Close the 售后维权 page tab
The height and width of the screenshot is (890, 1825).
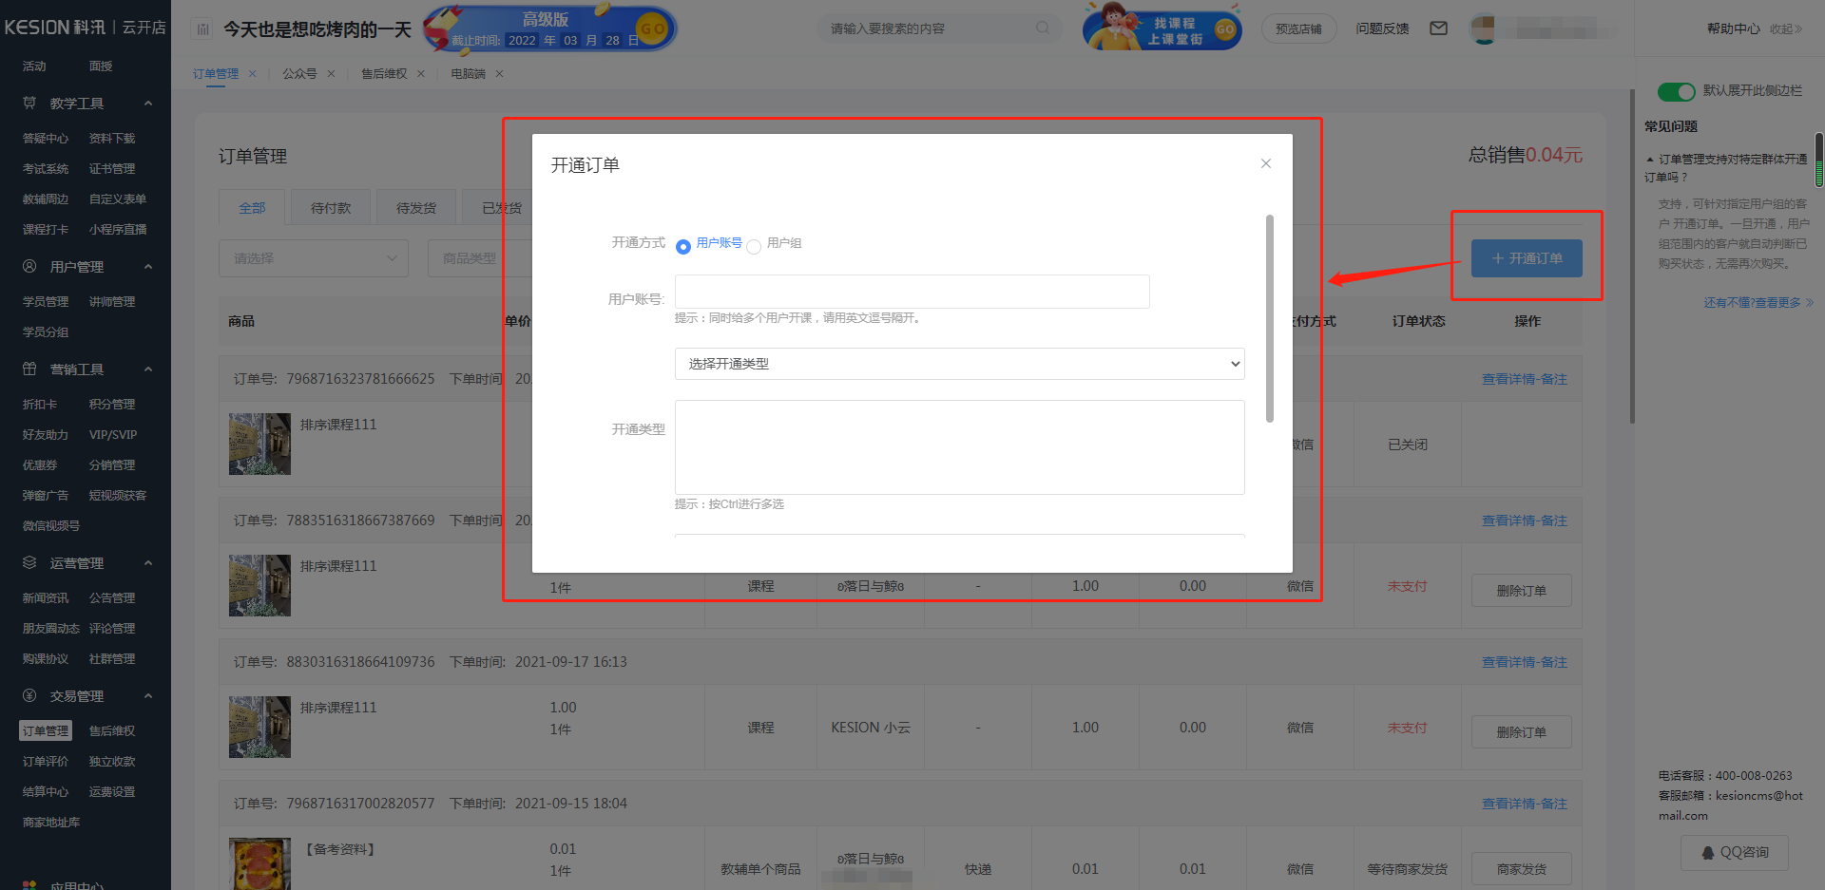[x=421, y=73]
